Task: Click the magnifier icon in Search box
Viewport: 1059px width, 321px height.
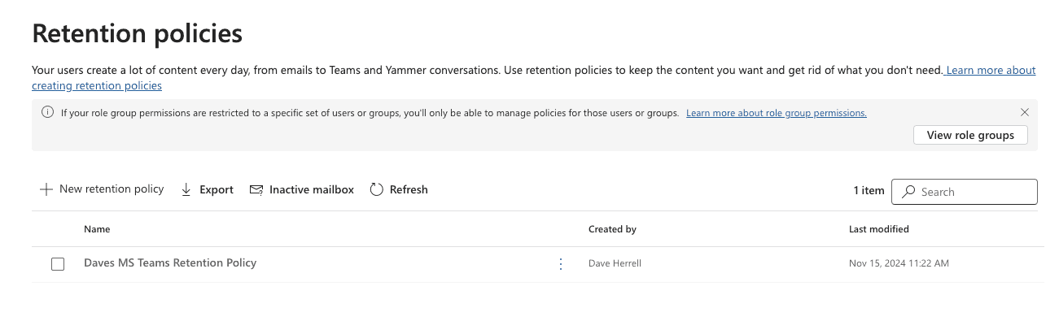Action: coord(908,192)
